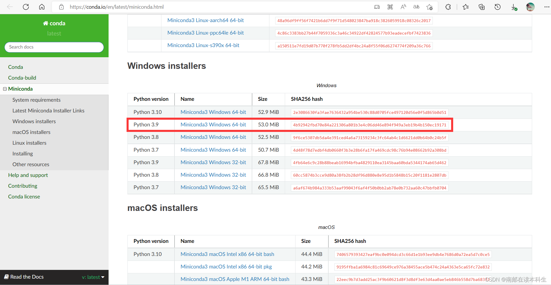Image resolution: width=551 pixels, height=285 pixels.
Task: Click the Read the Docs book icon
Action: coord(6,277)
